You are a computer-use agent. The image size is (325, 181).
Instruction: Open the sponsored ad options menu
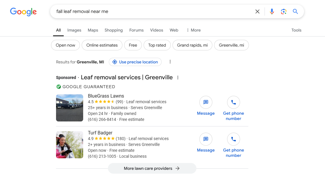coord(178,77)
